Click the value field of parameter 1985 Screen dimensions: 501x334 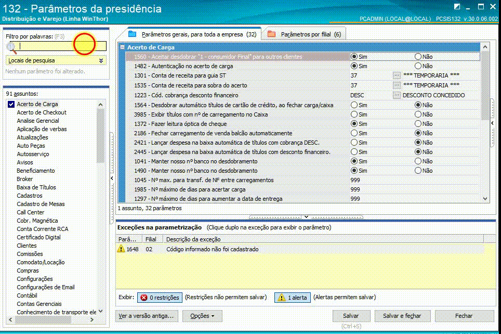tap(414, 189)
